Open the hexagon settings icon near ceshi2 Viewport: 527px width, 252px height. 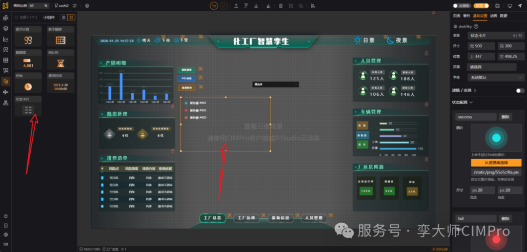87,6
